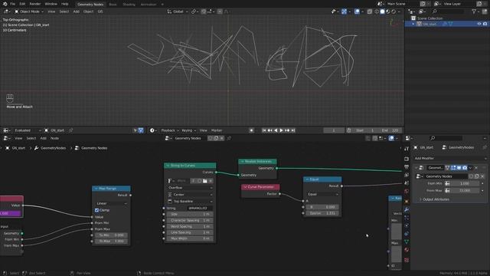Open Overflow dropdown on String to Curves
Image resolution: width=490 pixels, height=276 pixels.
pyautogui.click(x=190, y=188)
